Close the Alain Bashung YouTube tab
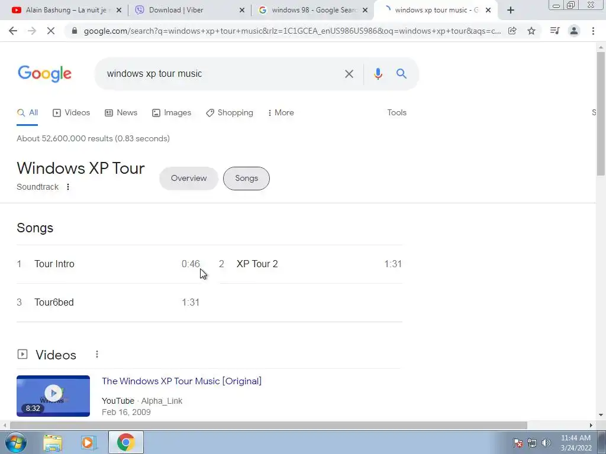This screenshot has height=454, width=606. [119, 10]
